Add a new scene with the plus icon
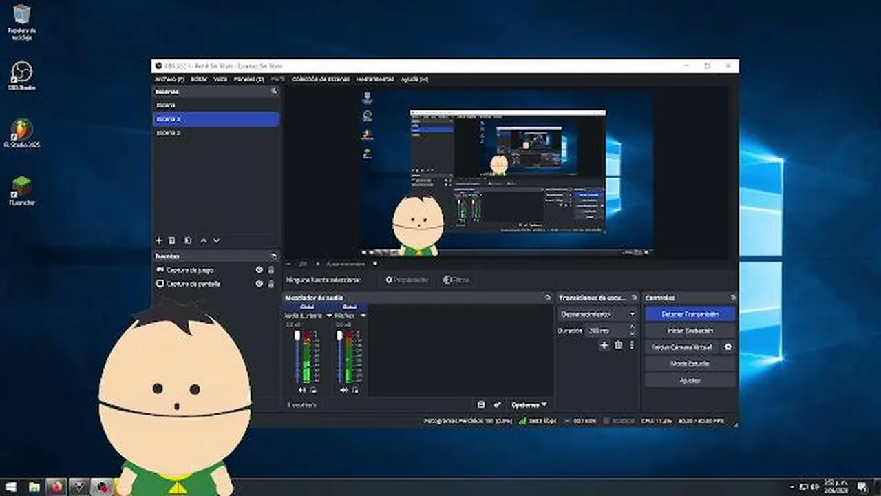 click(x=159, y=240)
